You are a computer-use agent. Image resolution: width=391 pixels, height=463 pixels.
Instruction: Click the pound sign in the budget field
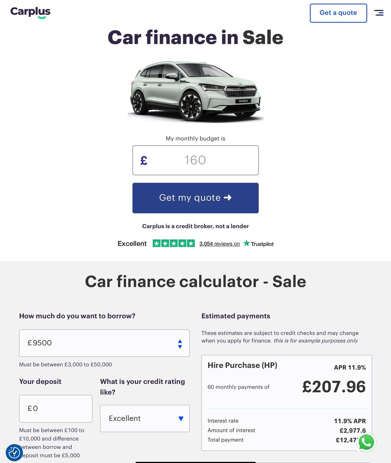click(144, 160)
